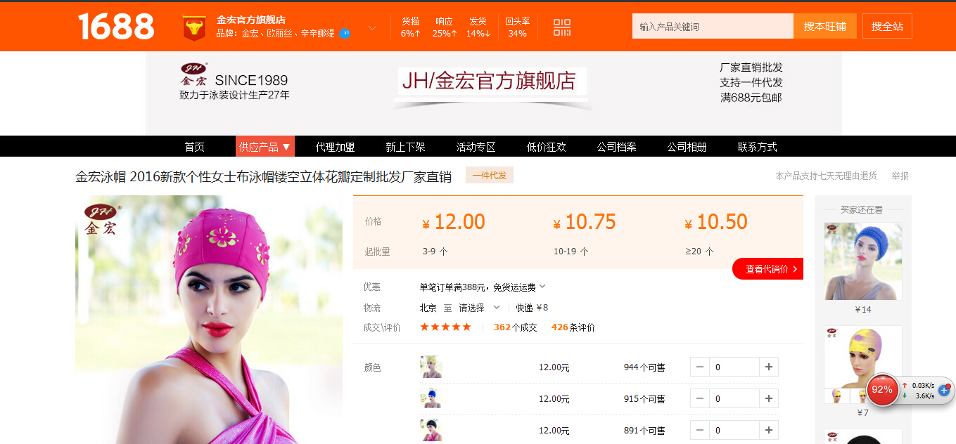956x444 pixels.
Task: Click the 搜本旺铺 search button
Action: tap(824, 26)
